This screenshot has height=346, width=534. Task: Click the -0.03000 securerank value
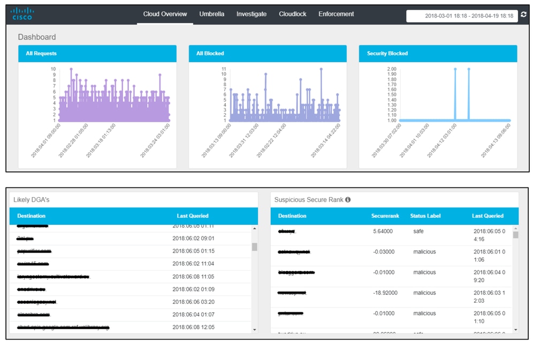tap(384, 252)
